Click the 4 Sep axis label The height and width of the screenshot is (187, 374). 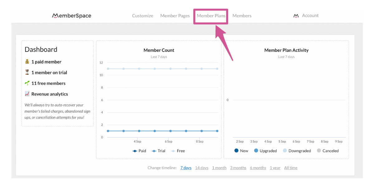pos(137,141)
